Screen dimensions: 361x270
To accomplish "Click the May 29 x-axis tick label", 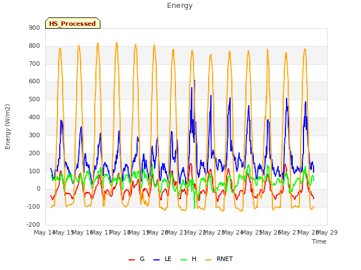I will (327, 232).
